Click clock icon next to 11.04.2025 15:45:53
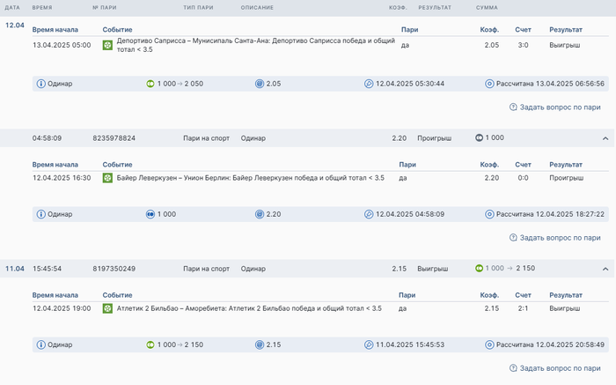 click(x=369, y=344)
